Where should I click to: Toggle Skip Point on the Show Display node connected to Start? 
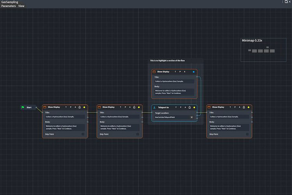tap(83, 134)
